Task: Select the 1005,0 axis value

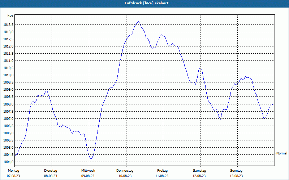Action: (8, 148)
